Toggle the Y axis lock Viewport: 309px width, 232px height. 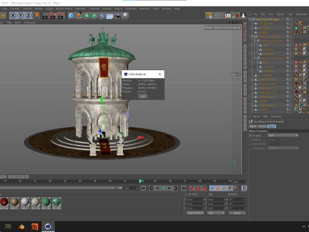[x=21, y=15]
